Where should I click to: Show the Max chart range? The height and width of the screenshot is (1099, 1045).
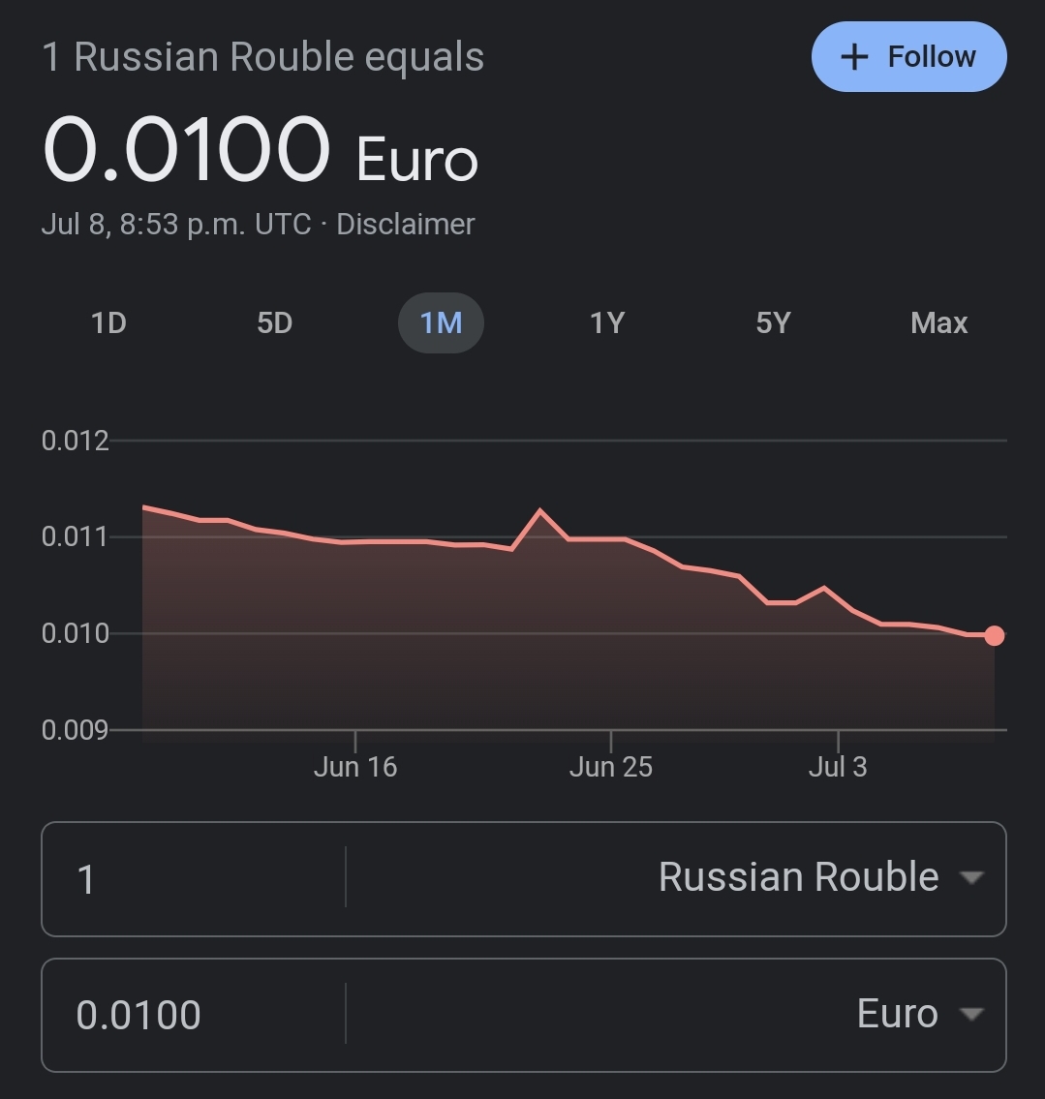[x=939, y=323]
